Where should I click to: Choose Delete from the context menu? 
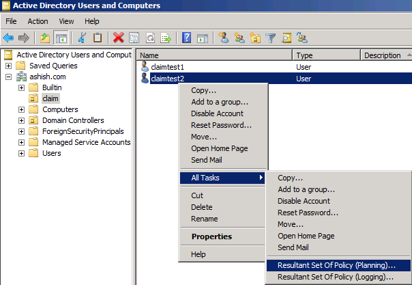[222, 207]
